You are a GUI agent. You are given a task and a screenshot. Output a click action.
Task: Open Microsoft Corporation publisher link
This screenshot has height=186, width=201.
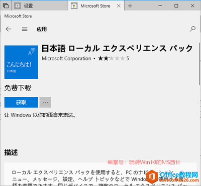pos(66,59)
